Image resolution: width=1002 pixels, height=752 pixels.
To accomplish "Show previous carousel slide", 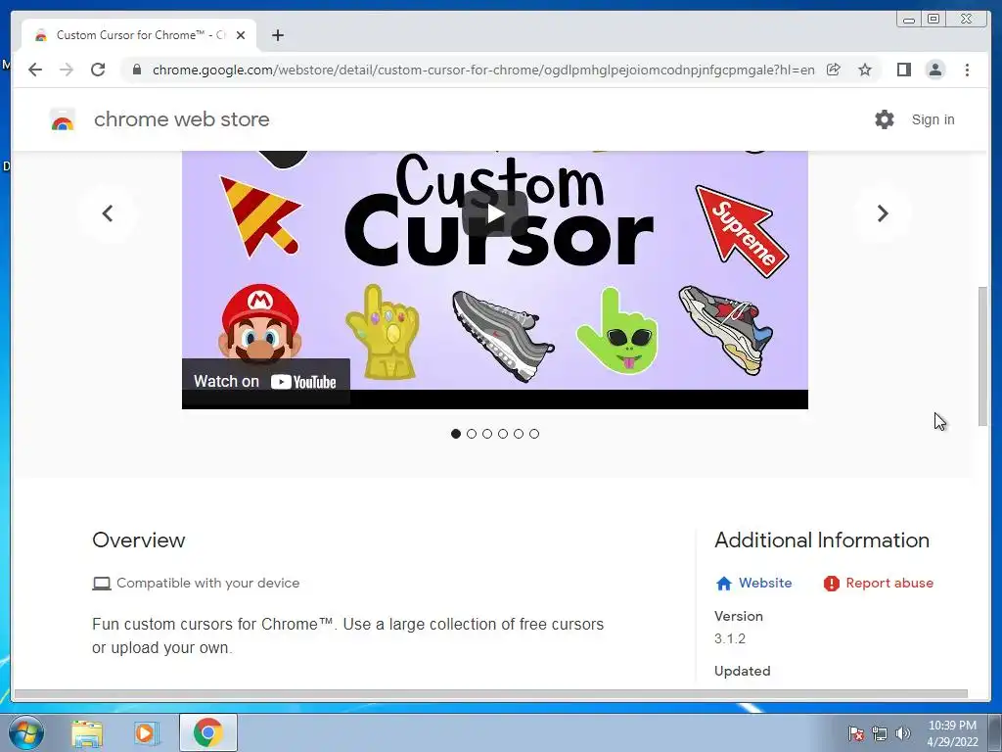I will point(108,212).
